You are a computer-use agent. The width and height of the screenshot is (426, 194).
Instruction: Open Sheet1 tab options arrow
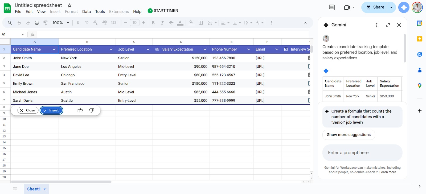click(45, 189)
